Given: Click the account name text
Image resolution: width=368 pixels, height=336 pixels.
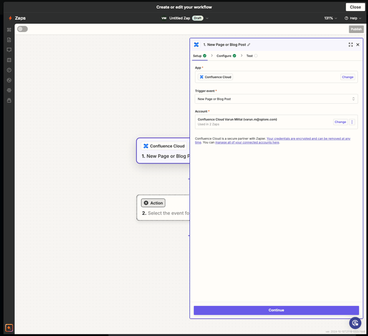Looking at the screenshot, I should (x=237, y=120).
